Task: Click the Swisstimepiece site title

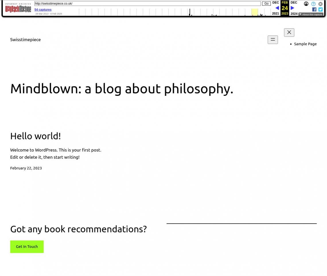Action: [25, 40]
